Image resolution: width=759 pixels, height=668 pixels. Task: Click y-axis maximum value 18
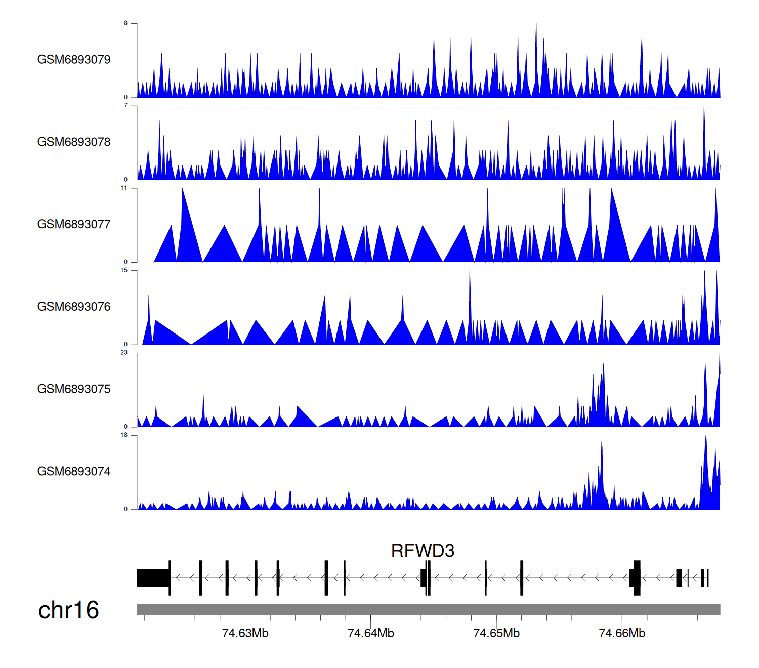pyautogui.click(x=124, y=435)
